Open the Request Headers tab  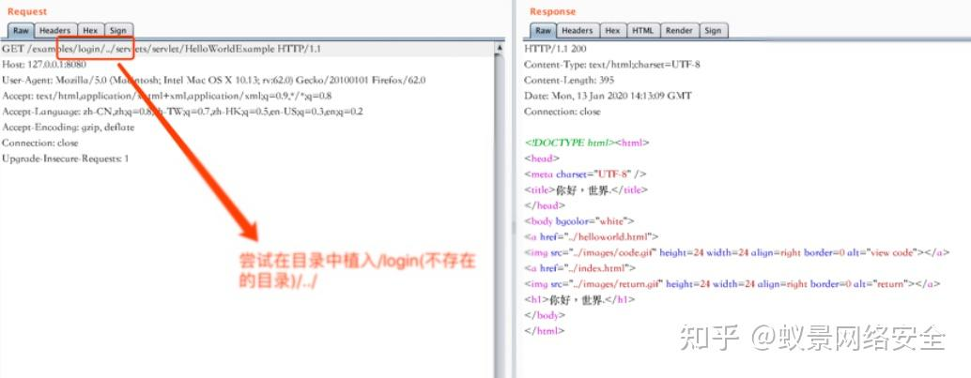[x=54, y=30]
